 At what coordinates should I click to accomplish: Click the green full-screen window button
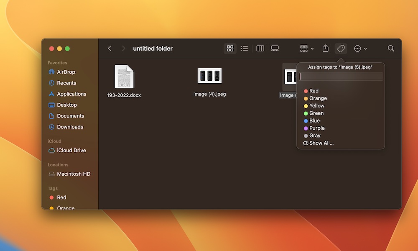(x=67, y=49)
